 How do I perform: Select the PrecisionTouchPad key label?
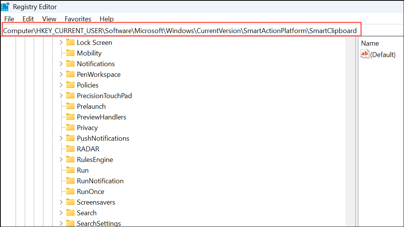104,95
